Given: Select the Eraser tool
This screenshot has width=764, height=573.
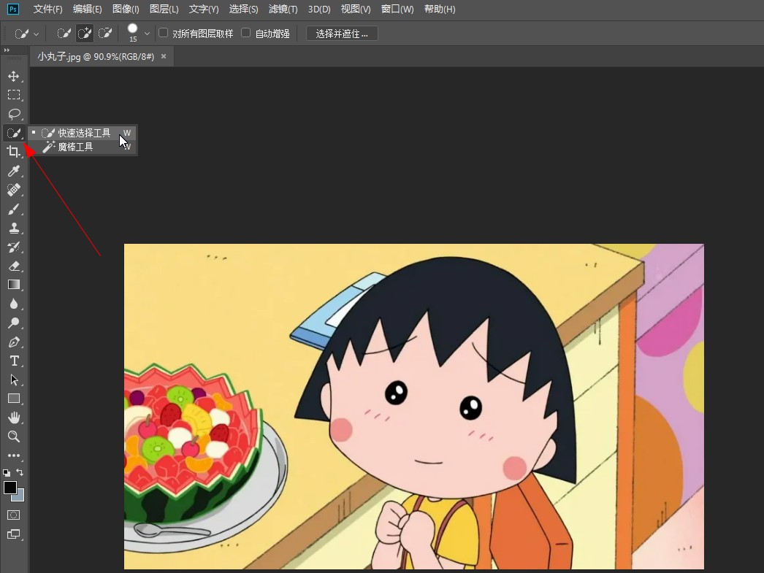Looking at the screenshot, I should (14, 266).
